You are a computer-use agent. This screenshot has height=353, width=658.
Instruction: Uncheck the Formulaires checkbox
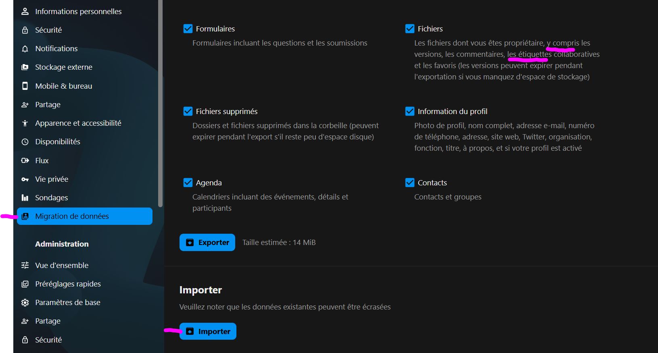[188, 29]
